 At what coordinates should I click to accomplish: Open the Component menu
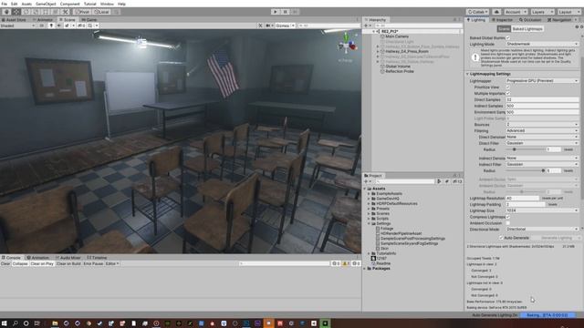click(x=70, y=4)
